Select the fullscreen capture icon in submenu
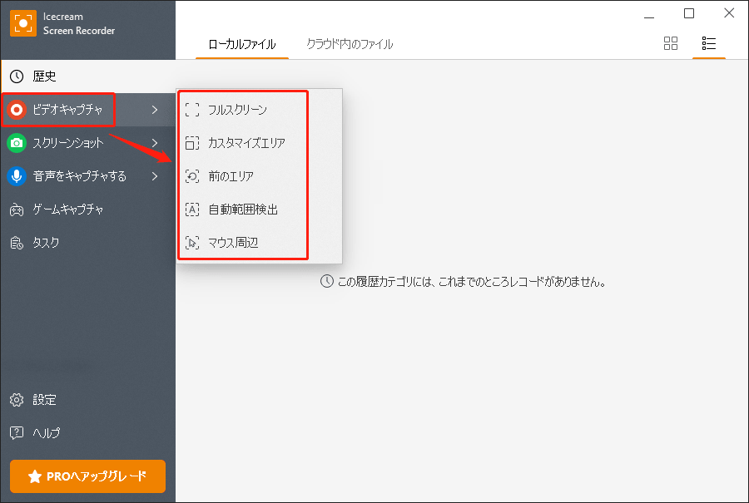The width and height of the screenshot is (749, 503). pos(192,109)
